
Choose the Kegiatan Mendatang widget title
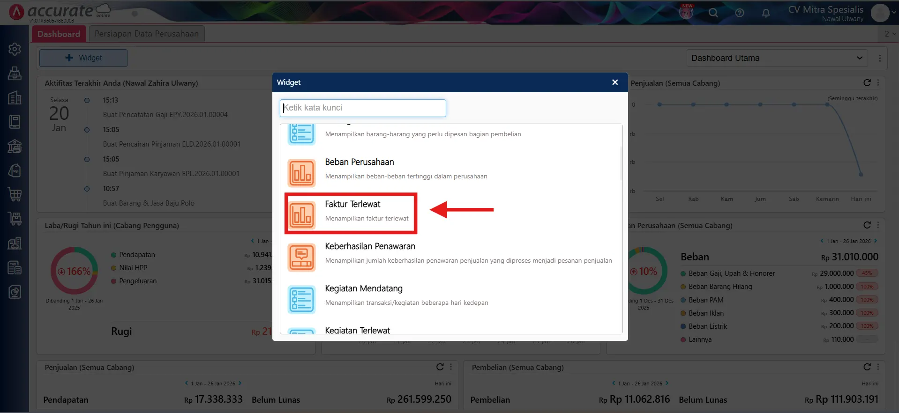coord(364,288)
